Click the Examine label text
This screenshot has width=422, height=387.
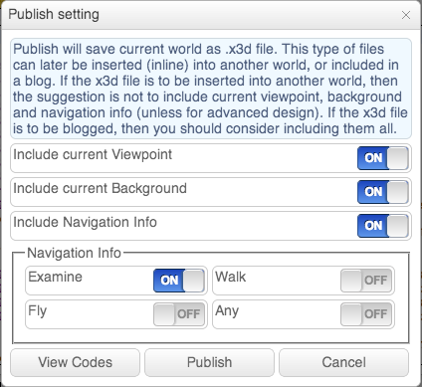tap(55, 277)
